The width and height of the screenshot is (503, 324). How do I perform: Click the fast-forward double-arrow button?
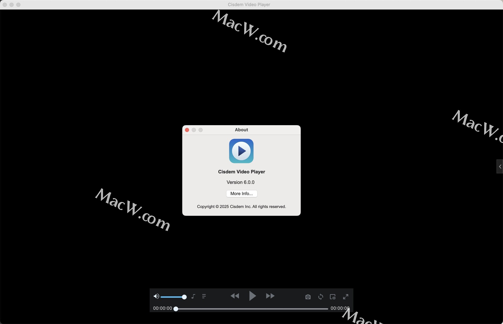(270, 296)
